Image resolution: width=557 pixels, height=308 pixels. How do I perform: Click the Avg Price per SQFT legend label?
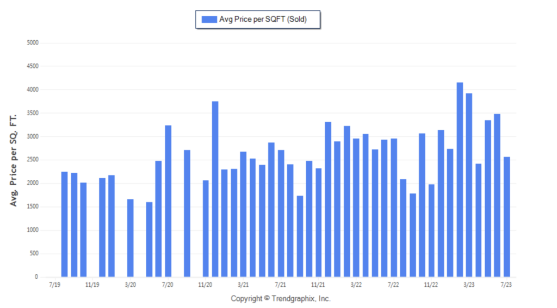coord(263,20)
